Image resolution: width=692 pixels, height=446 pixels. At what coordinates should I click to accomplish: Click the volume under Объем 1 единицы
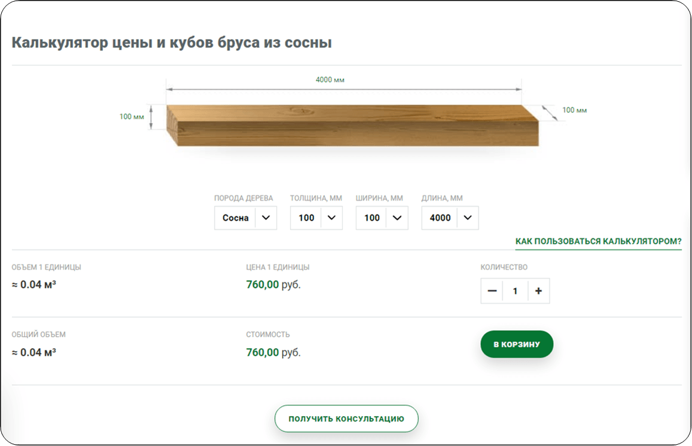[33, 285]
